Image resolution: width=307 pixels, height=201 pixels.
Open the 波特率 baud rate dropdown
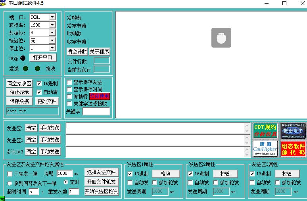tap(52, 25)
